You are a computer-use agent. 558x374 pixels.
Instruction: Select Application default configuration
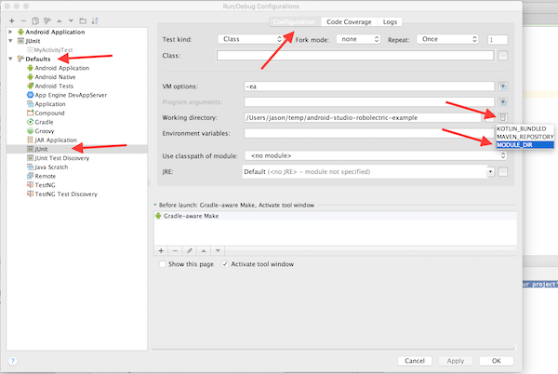(50, 104)
